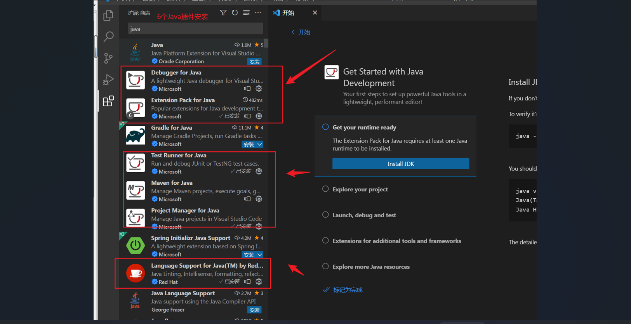Expand install options for Spring Initializr
Viewport: 631px width, 324px height.
pos(260,255)
